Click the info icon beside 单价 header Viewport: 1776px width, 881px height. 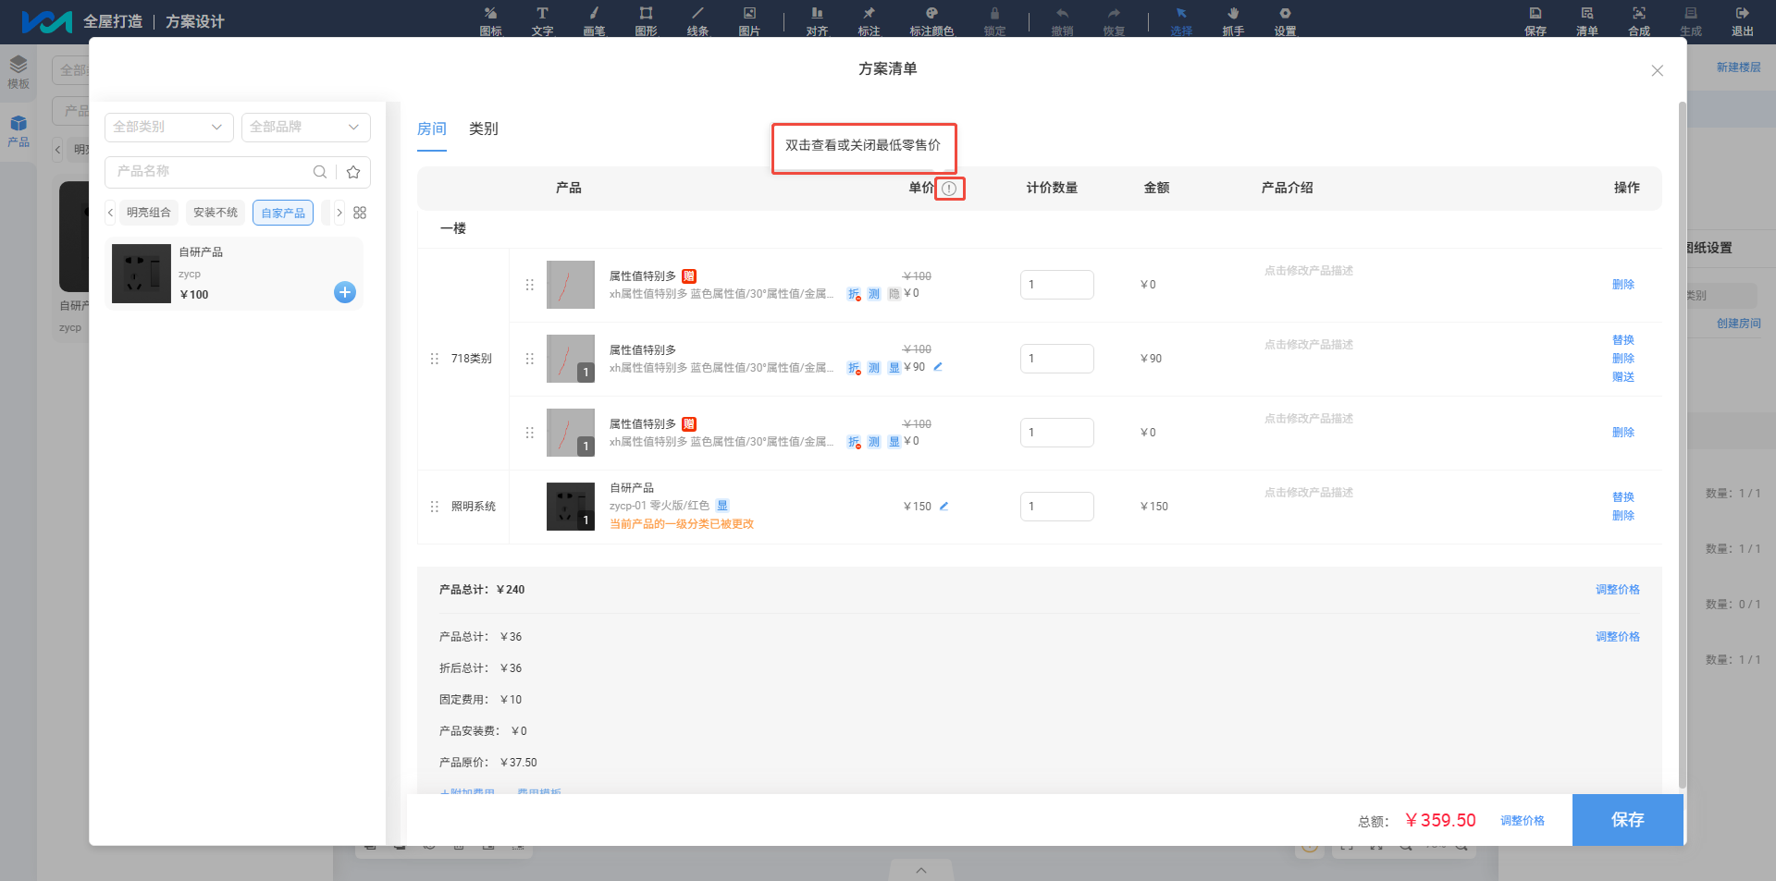(949, 189)
